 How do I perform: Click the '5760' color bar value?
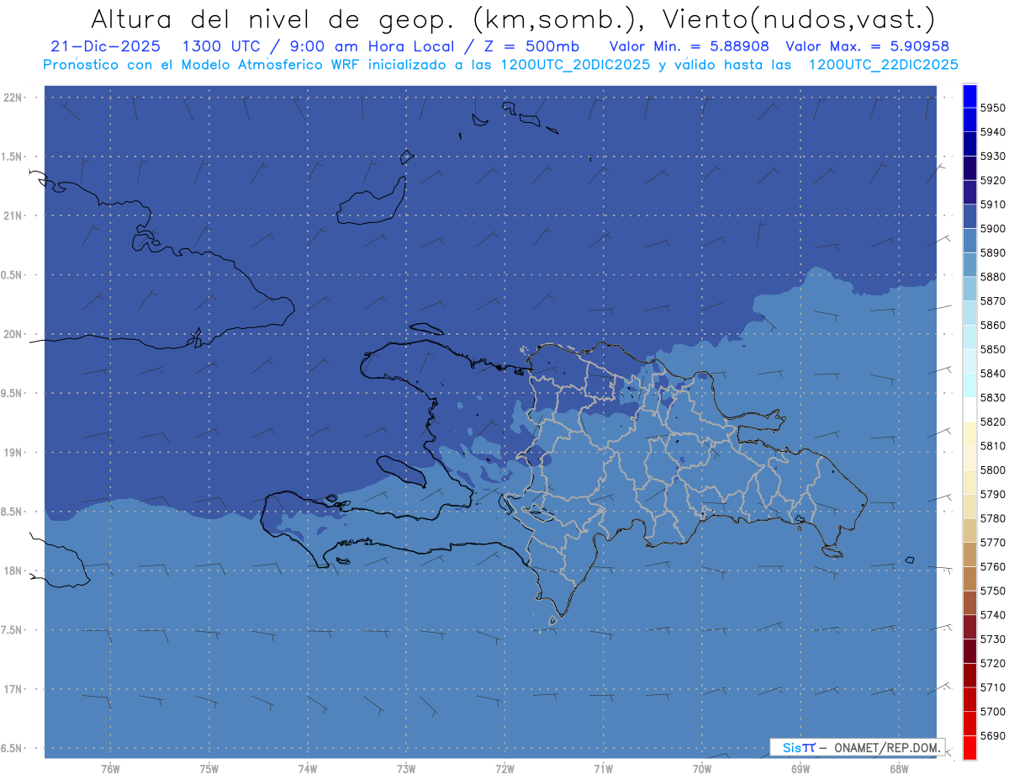[x=992, y=566]
